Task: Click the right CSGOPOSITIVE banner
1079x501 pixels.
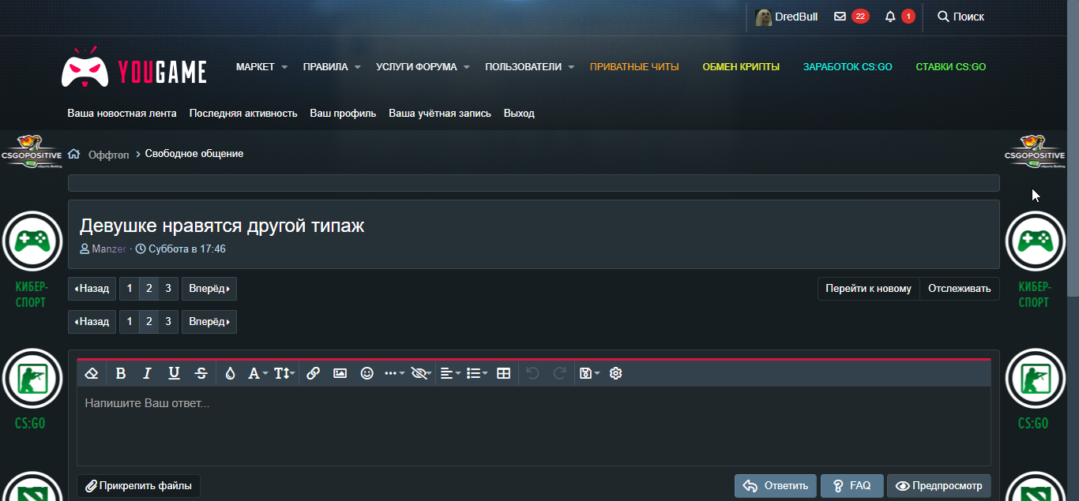Action: tap(1035, 150)
